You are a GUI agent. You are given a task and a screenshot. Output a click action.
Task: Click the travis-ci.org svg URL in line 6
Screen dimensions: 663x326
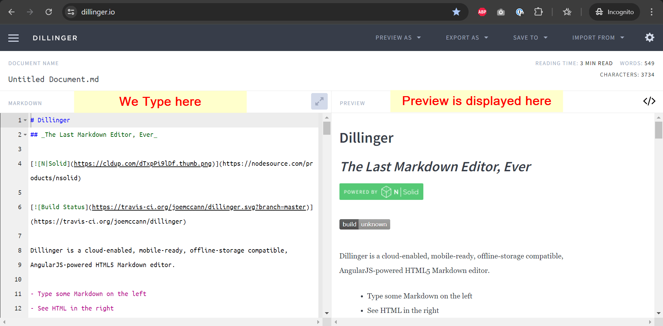(x=199, y=207)
